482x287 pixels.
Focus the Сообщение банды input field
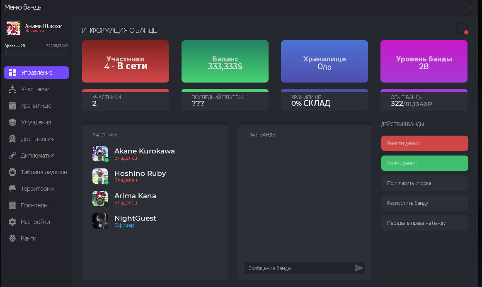click(x=298, y=268)
